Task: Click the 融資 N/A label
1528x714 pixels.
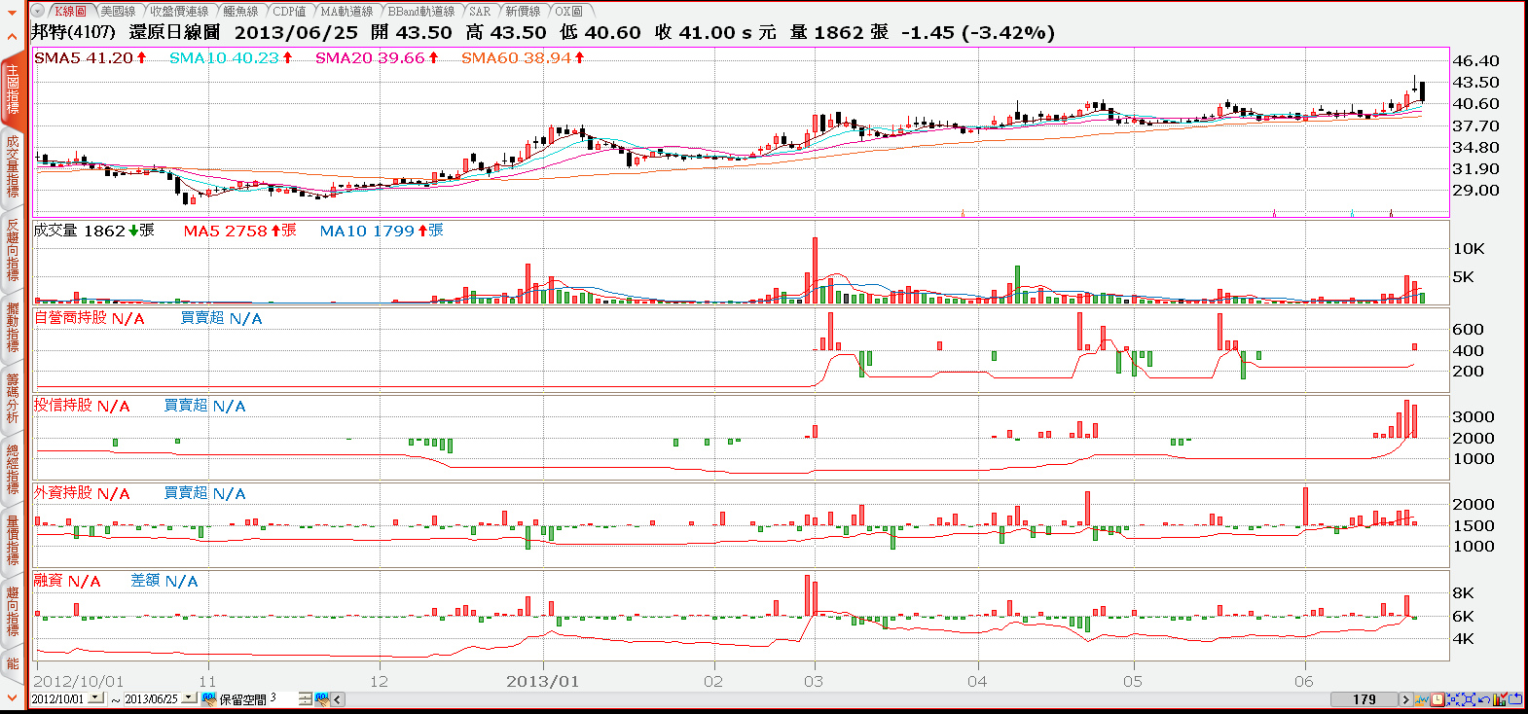Action: tap(67, 582)
